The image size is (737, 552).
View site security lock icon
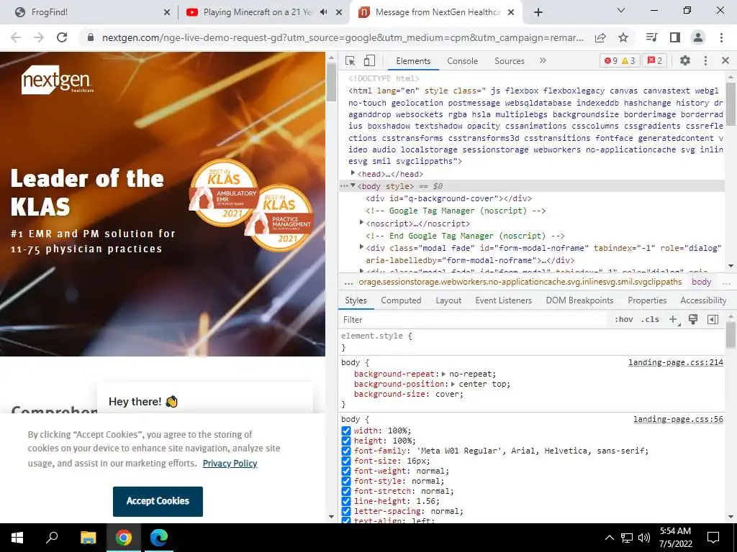coord(91,37)
